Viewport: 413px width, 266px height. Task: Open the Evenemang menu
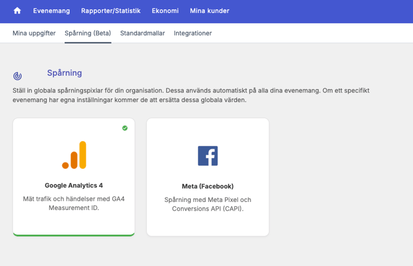(x=51, y=11)
